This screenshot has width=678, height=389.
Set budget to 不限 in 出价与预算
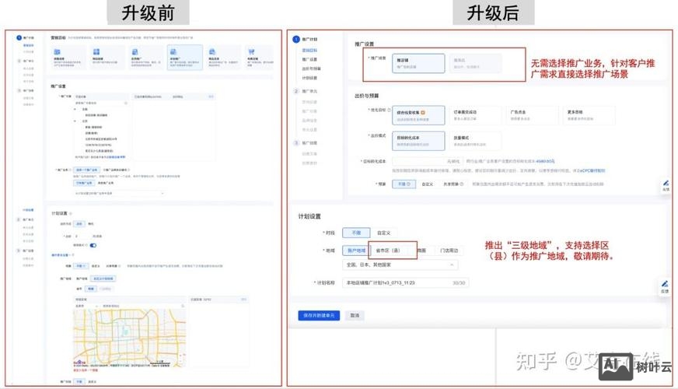404,184
